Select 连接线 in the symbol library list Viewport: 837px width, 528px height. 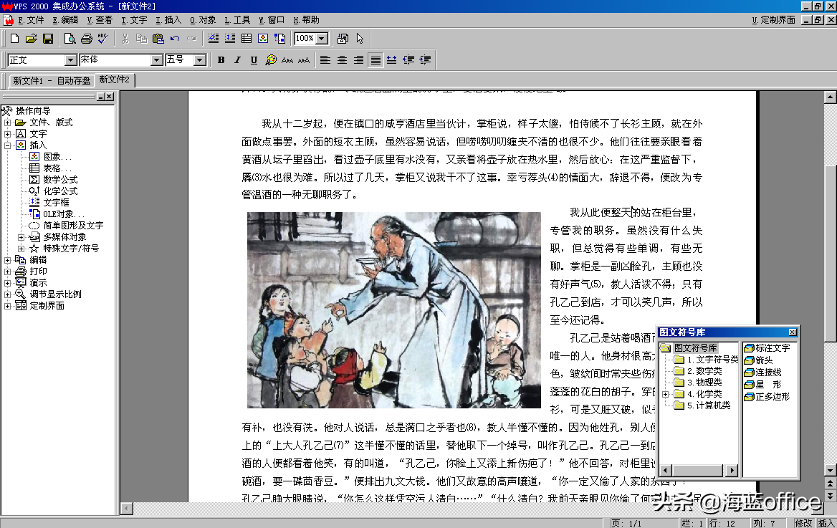768,372
